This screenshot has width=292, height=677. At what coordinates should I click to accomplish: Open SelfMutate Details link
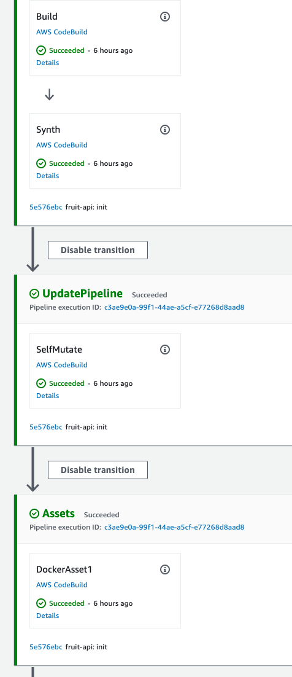tap(47, 396)
